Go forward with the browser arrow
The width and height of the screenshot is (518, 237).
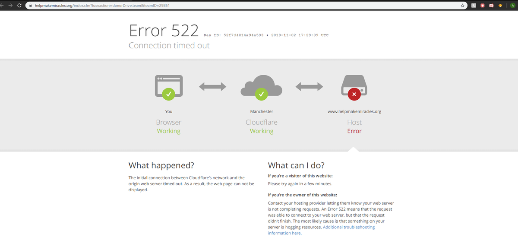point(10,6)
